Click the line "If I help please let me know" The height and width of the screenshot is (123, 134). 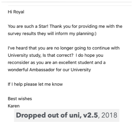(x=35, y=84)
